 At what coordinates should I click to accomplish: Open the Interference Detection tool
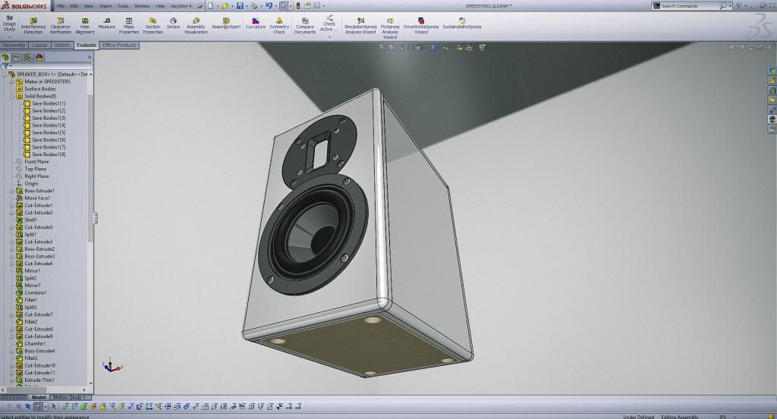point(33,26)
